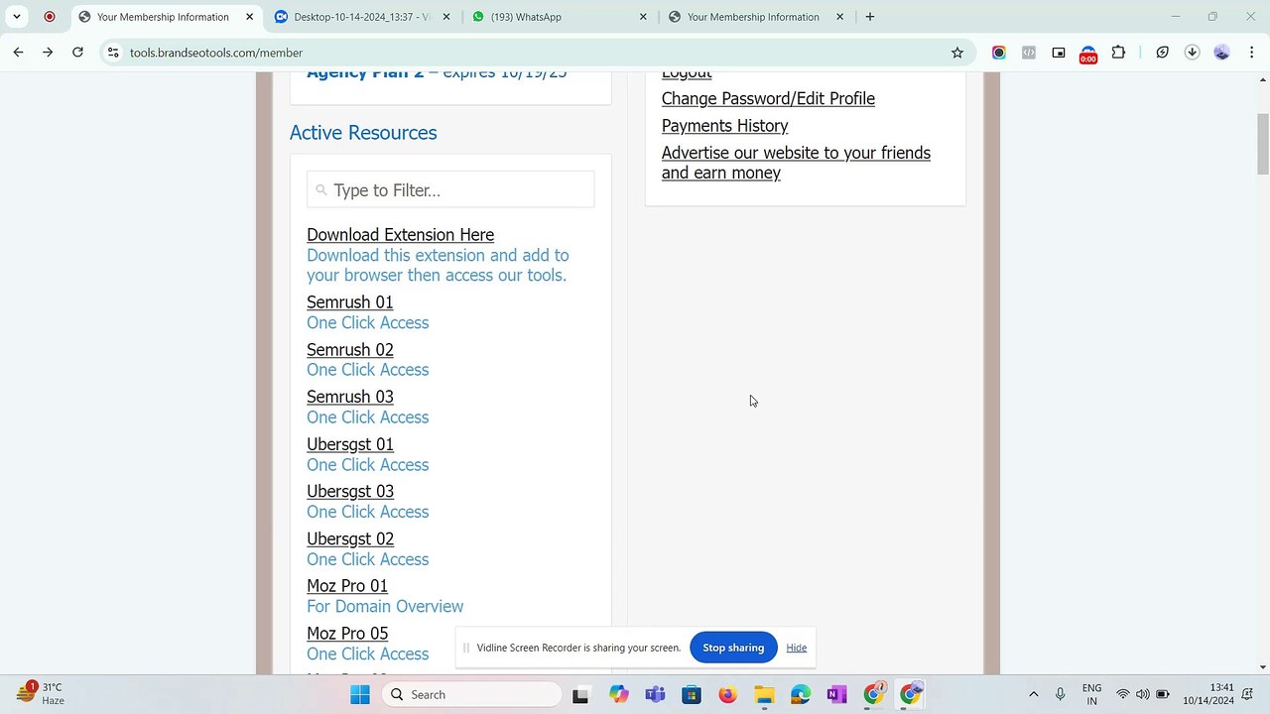Image resolution: width=1270 pixels, height=714 pixels.
Task: Open the tab search dropdown
Action: (17, 17)
